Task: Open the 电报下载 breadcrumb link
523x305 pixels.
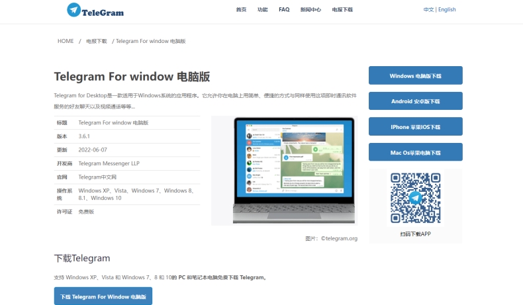Action: click(x=97, y=41)
